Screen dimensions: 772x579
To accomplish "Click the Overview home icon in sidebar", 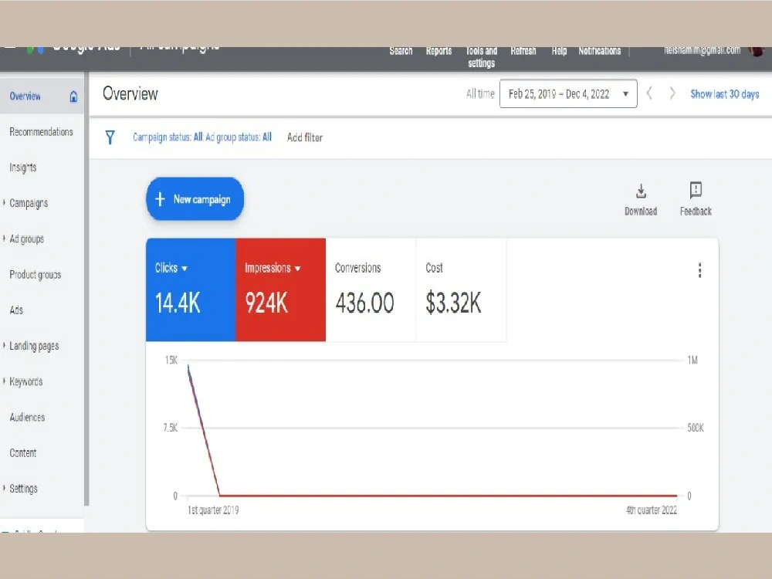I will point(73,96).
